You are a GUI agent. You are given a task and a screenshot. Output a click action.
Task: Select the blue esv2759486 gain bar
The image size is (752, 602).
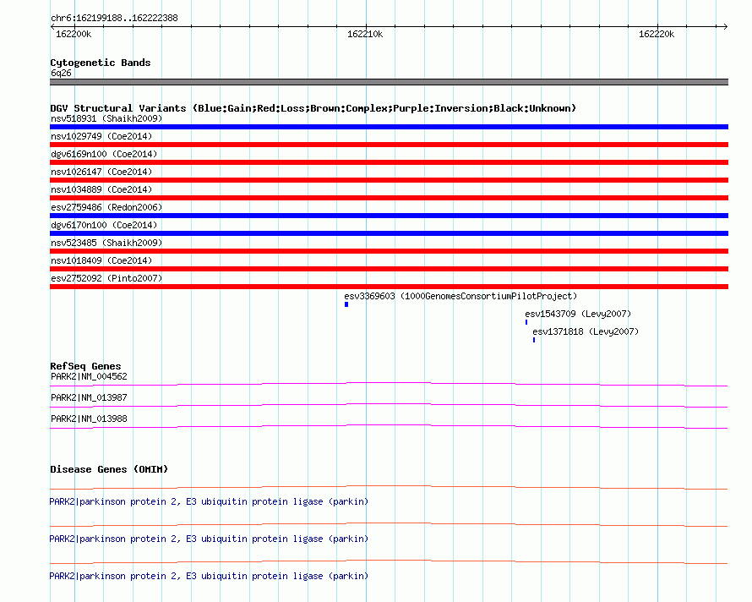coord(389,216)
